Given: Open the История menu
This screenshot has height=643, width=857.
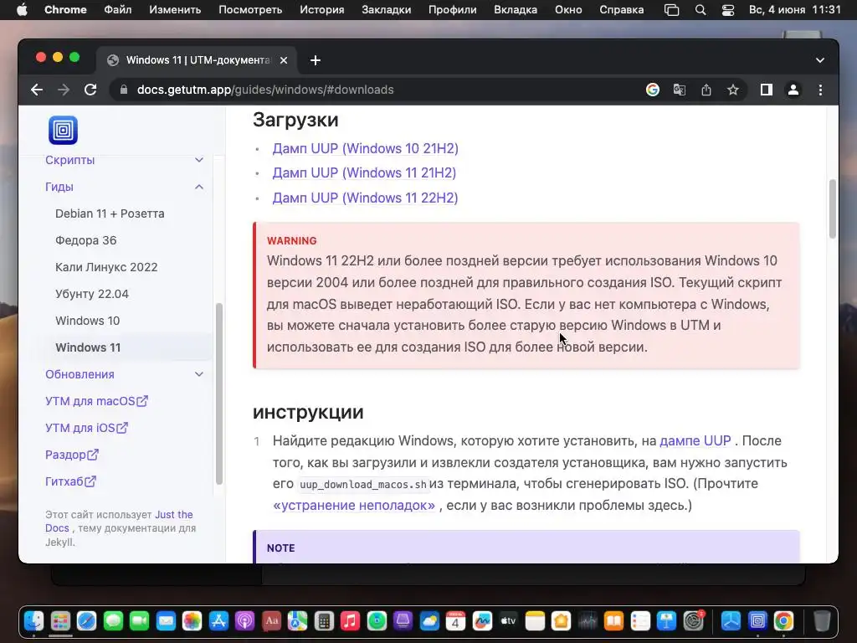Looking at the screenshot, I should [x=322, y=10].
